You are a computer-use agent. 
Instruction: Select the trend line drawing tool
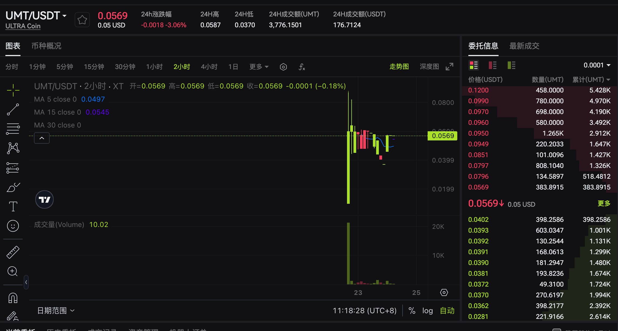[13, 109]
